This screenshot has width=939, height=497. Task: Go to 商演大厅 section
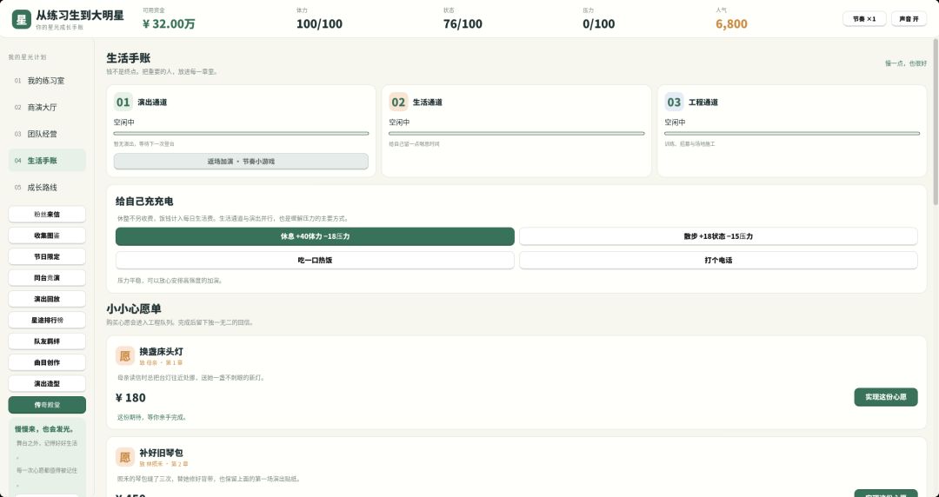[47, 107]
